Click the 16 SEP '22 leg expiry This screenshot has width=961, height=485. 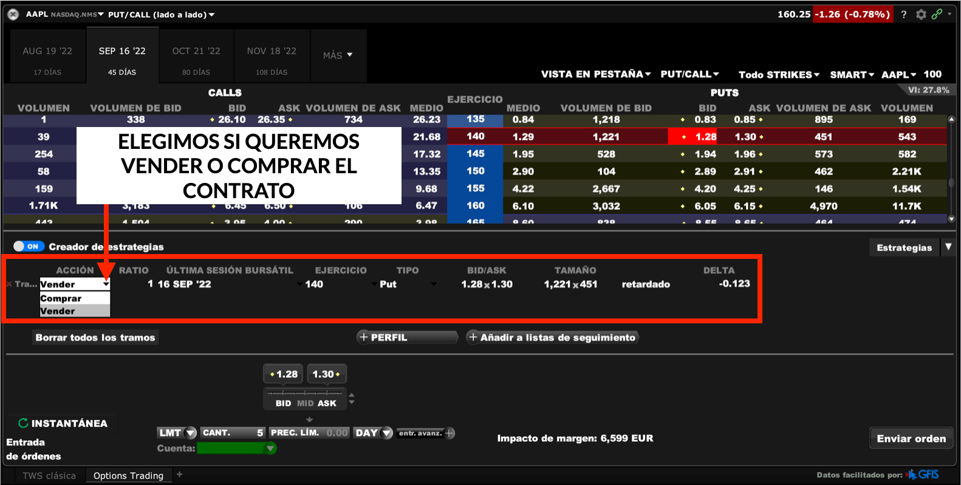click(184, 284)
